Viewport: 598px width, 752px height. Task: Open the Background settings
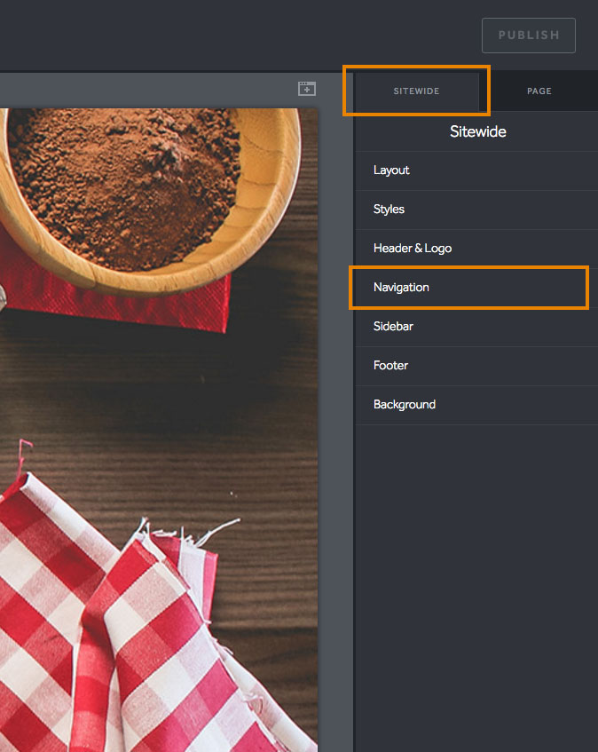click(x=476, y=405)
